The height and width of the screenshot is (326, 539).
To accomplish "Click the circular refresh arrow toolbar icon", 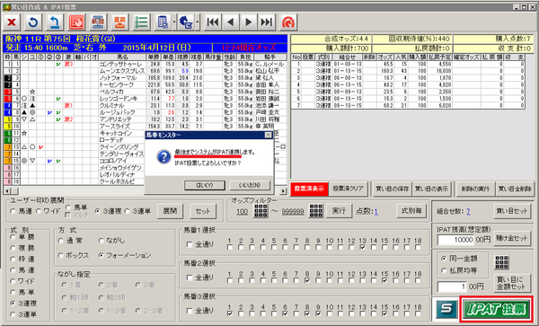I will [x=33, y=22].
